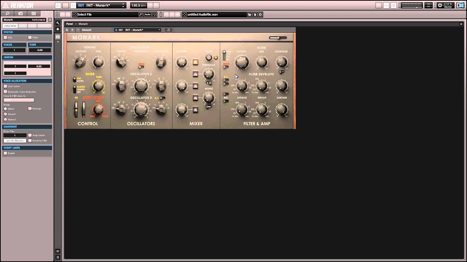
Task: Open recorder settings gear icon
Action: tap(260, 15)
